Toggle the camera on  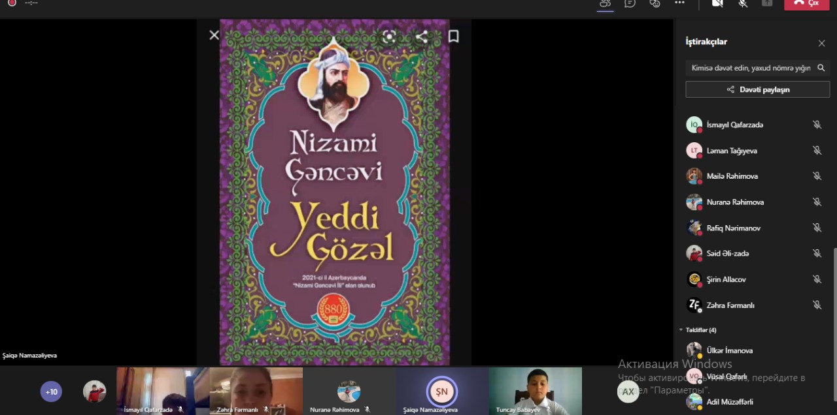click(x=717, y=3)
